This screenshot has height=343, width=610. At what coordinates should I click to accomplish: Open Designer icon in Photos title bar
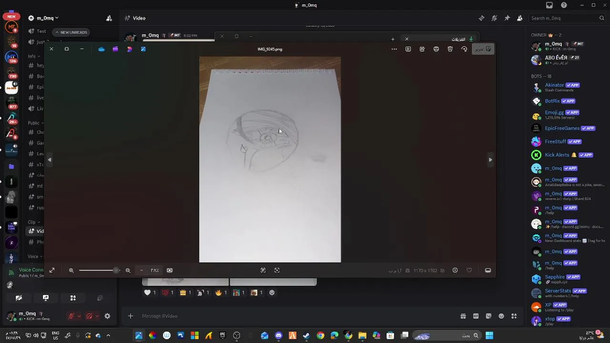tap(129, 49)
